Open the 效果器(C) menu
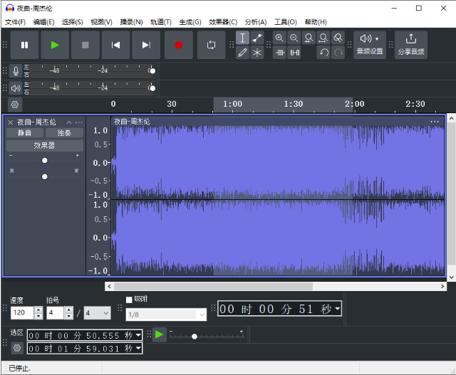Screen dimensions: 456x375 point(223,22)
